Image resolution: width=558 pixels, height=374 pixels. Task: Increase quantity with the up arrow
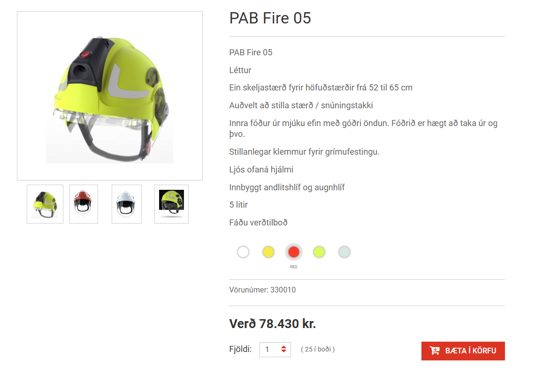click(283, 347)
